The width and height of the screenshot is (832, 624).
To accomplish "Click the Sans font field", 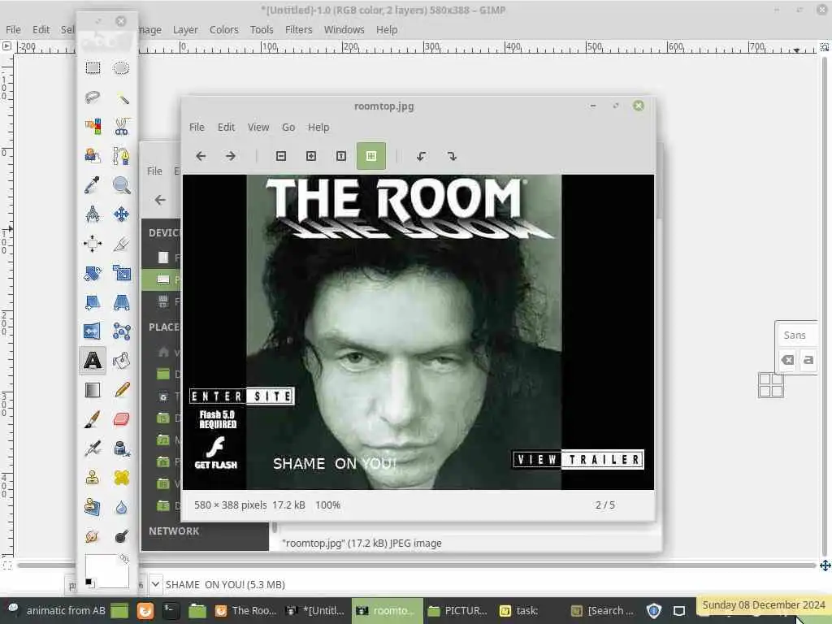I will 795,336.
